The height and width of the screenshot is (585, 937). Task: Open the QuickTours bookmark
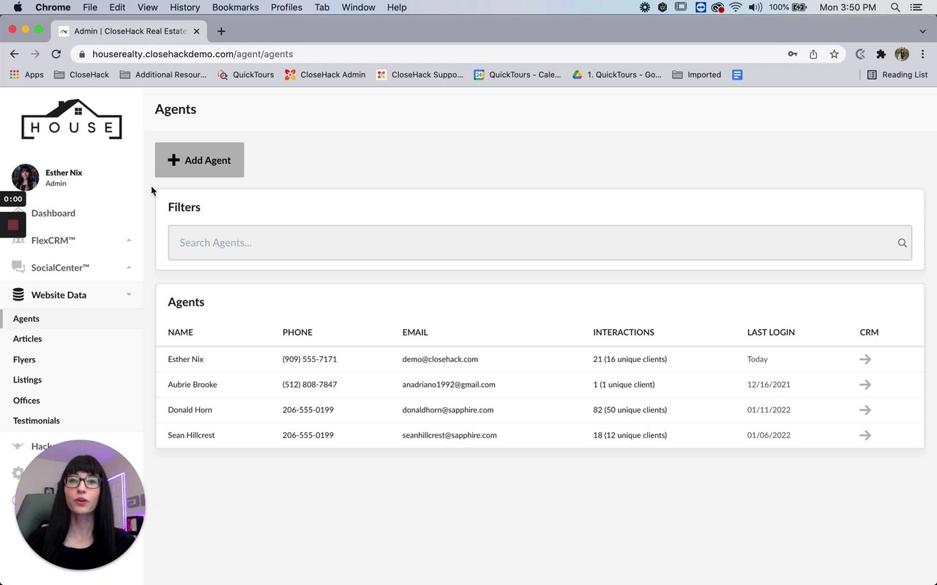pyautogui.click(x=246, y=75)
